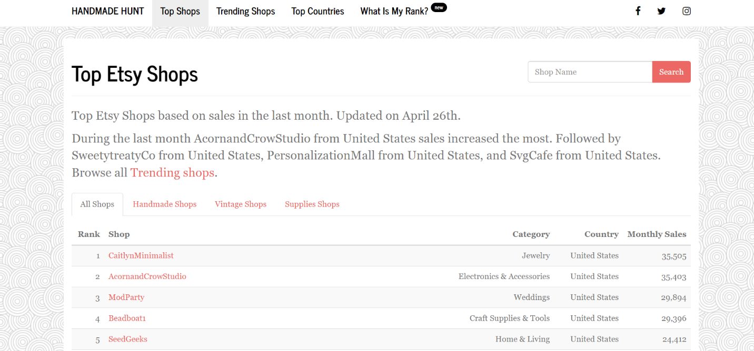Switch to Handmade Shops tab

coord(165,204)
